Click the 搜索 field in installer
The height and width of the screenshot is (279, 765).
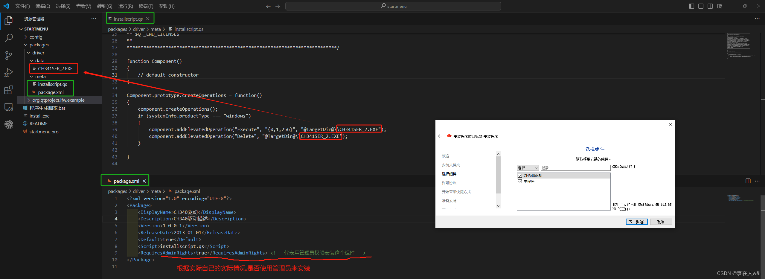(x=575, y=168)
